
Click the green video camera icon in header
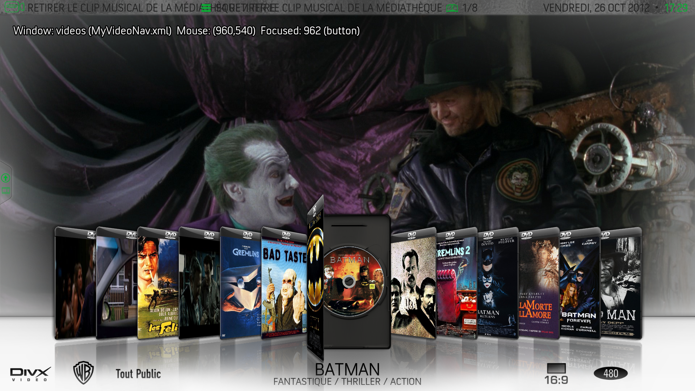[x=14, y=7]
